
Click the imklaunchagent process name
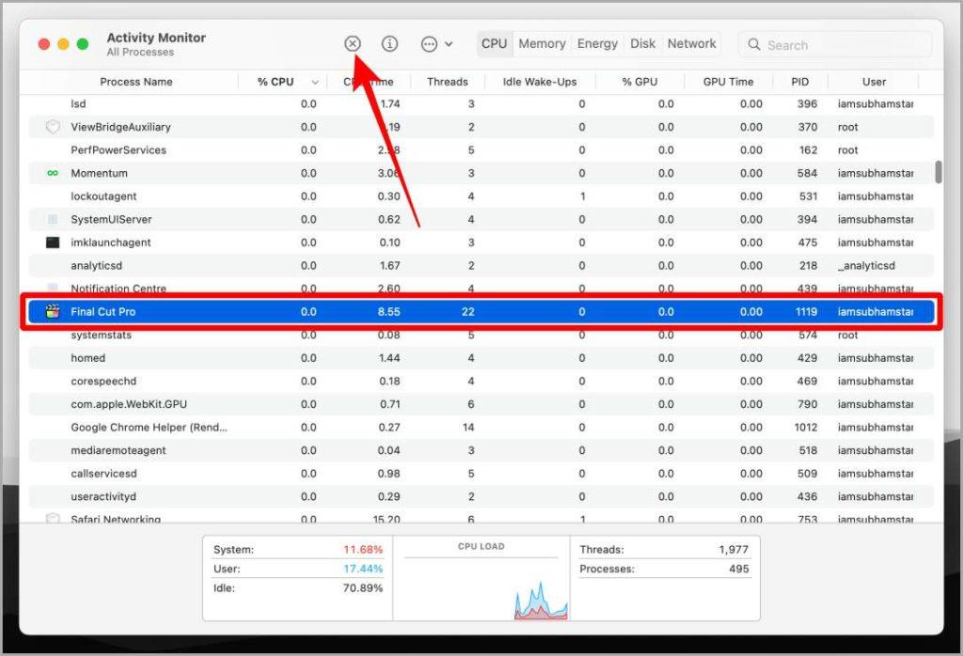pyautogui.click(x=111, y=242)
